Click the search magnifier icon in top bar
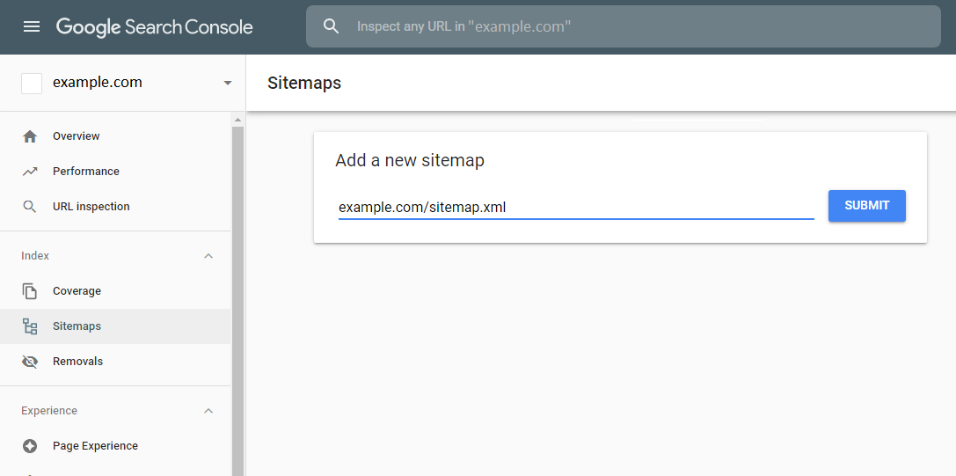 coord(331,26)
